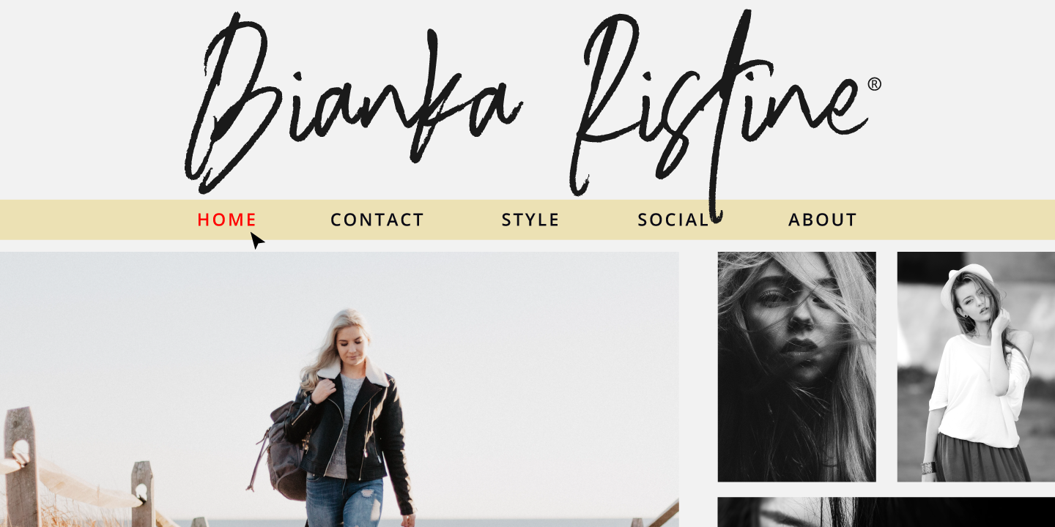The image size is (1055, 527).
Task: Visit the ABOUT page
Action: coord(823,220)
